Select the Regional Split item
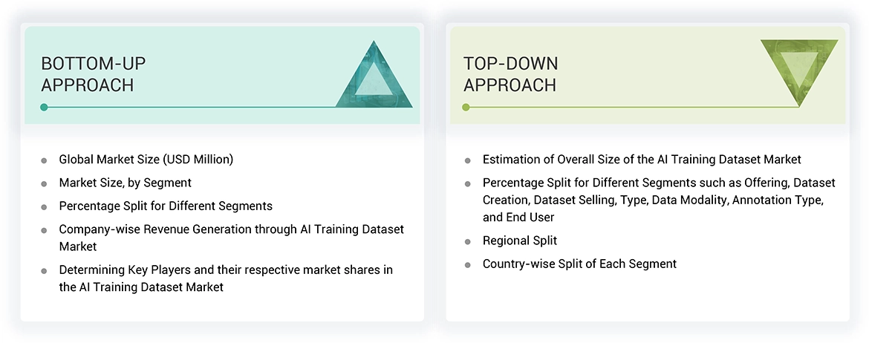 [520, 241]
